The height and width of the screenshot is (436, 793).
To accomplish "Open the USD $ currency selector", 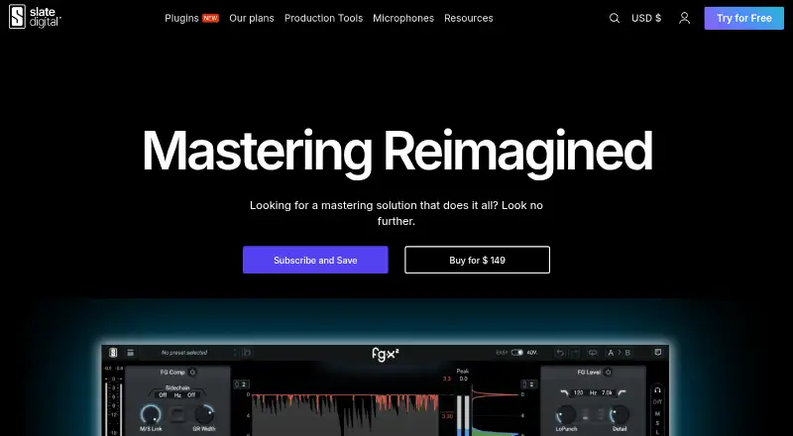I will pyautogui.click(x=646, y=18).
